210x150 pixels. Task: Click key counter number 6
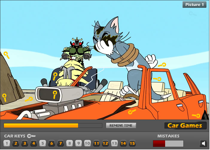point(51,143)
